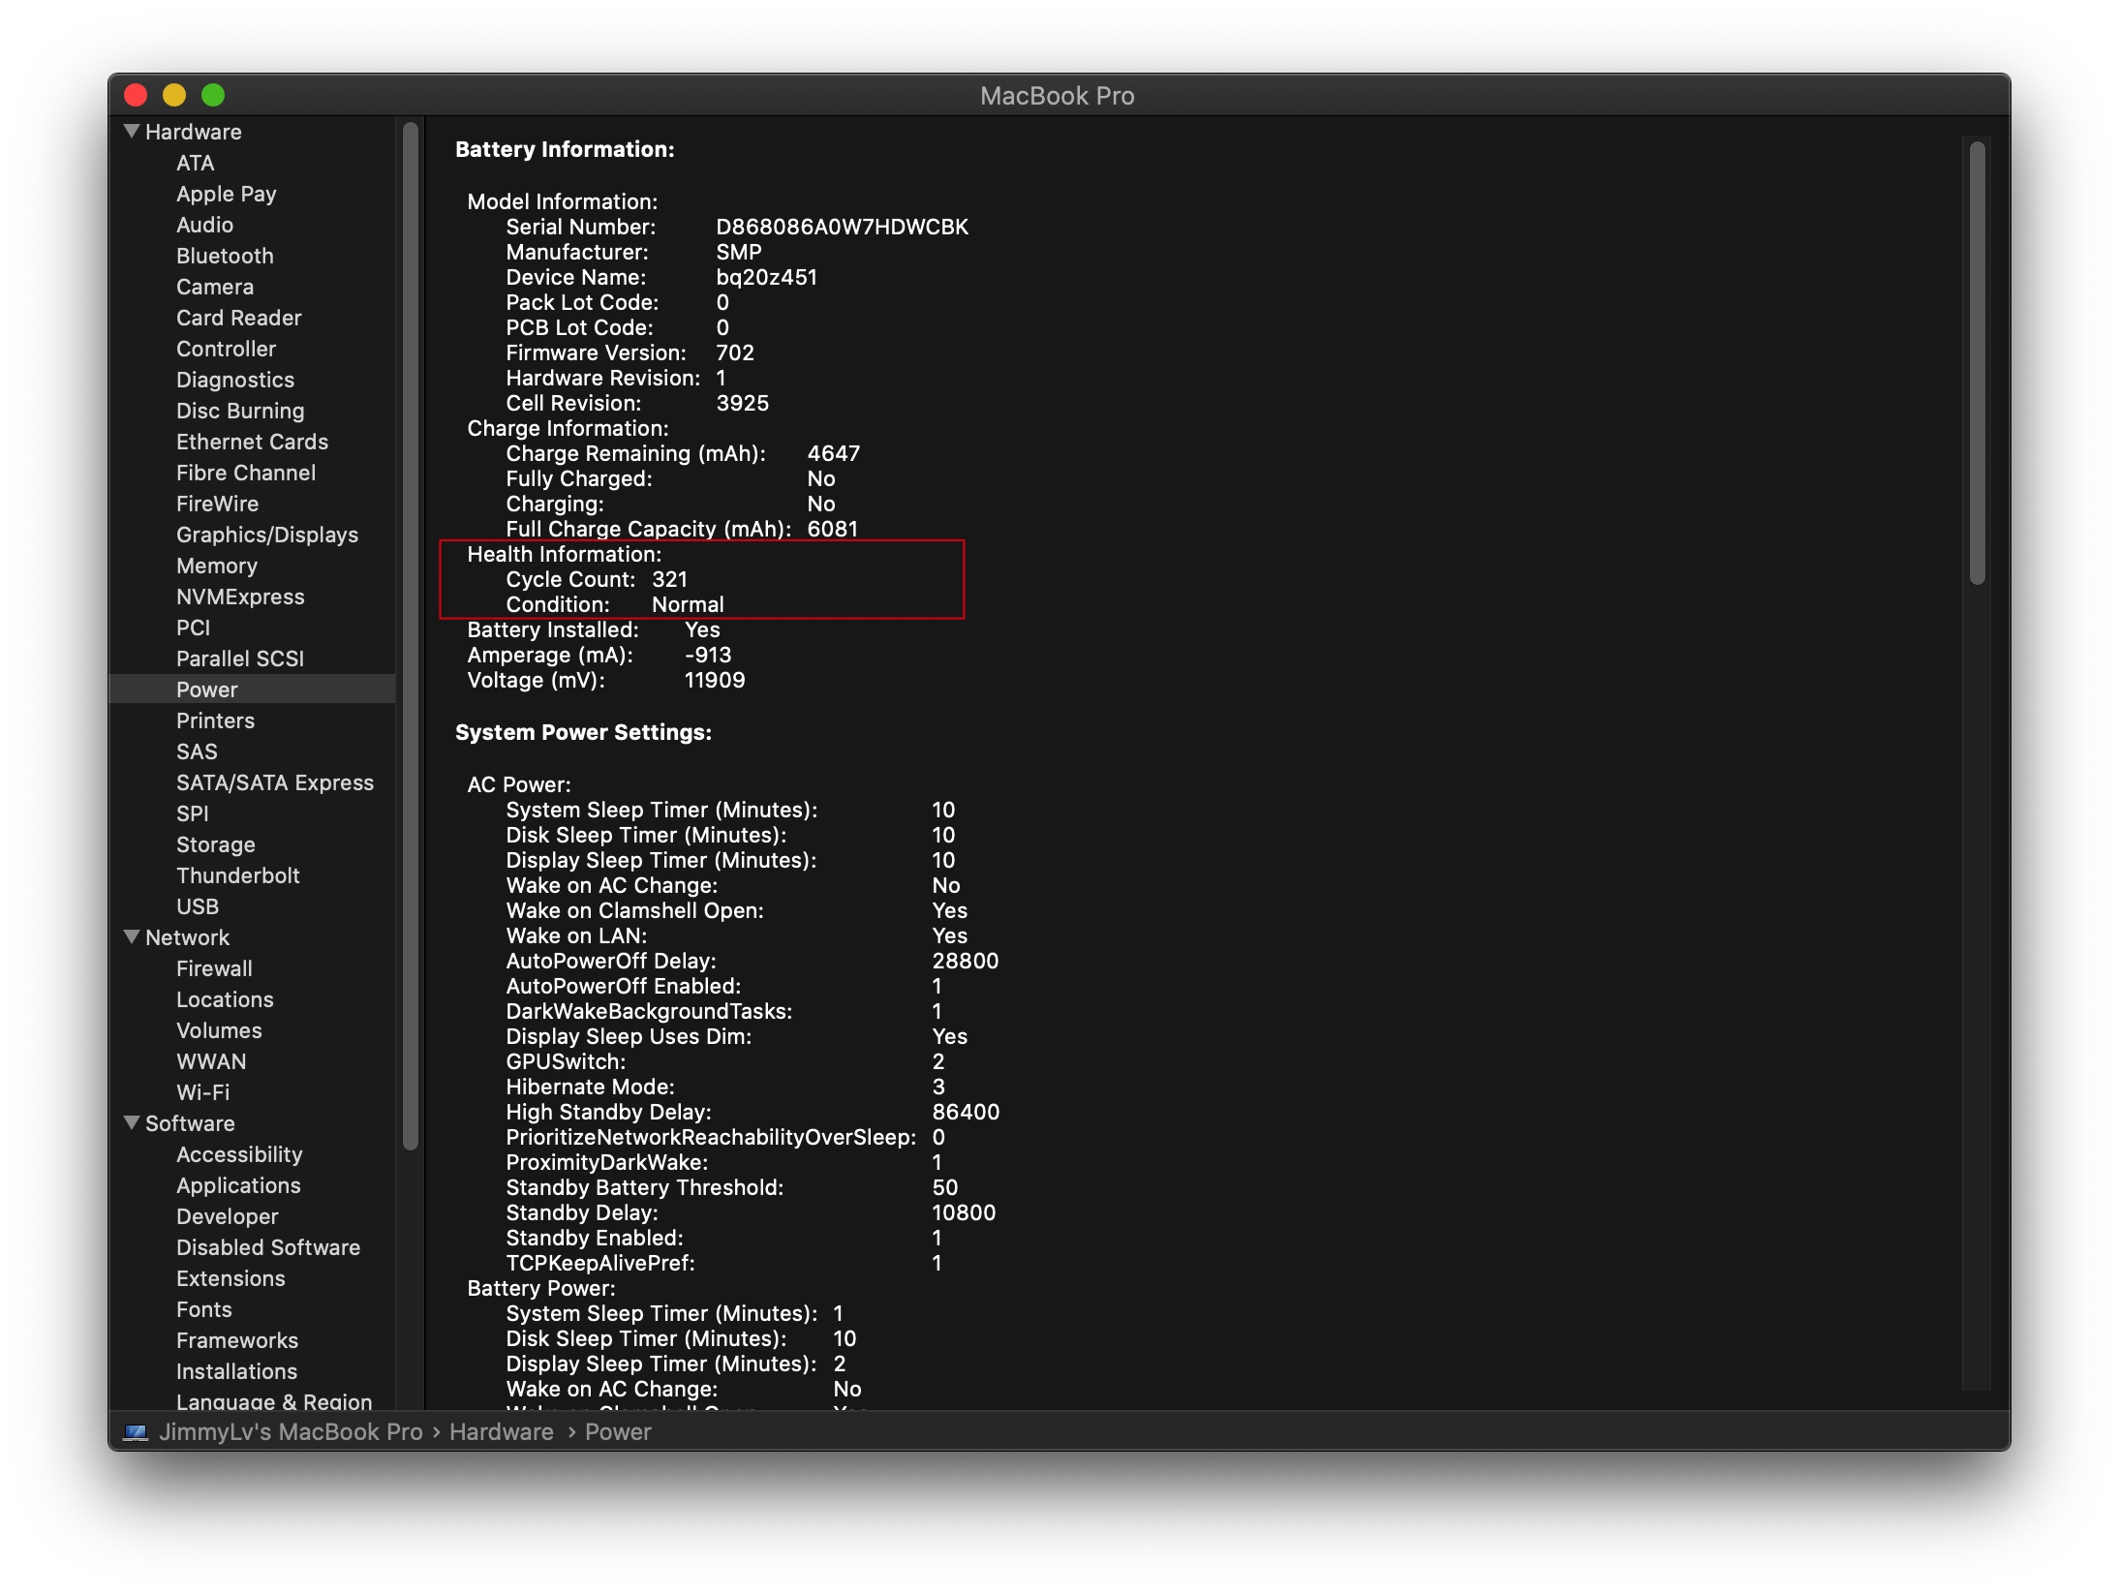Viewport: 2119px width, 1594px height.
Task: Select Memory in the Hardware list
Action: click(216, 566)
